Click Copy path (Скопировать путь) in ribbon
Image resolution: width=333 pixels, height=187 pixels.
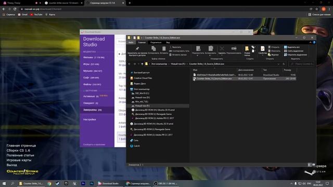click(179, 51)
